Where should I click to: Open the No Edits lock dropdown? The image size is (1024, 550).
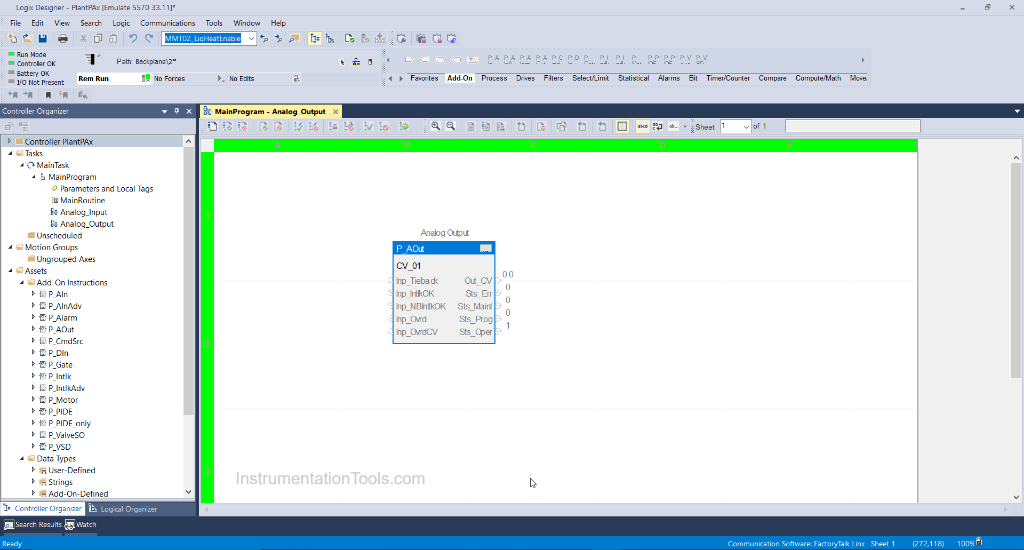pos(297,78)
